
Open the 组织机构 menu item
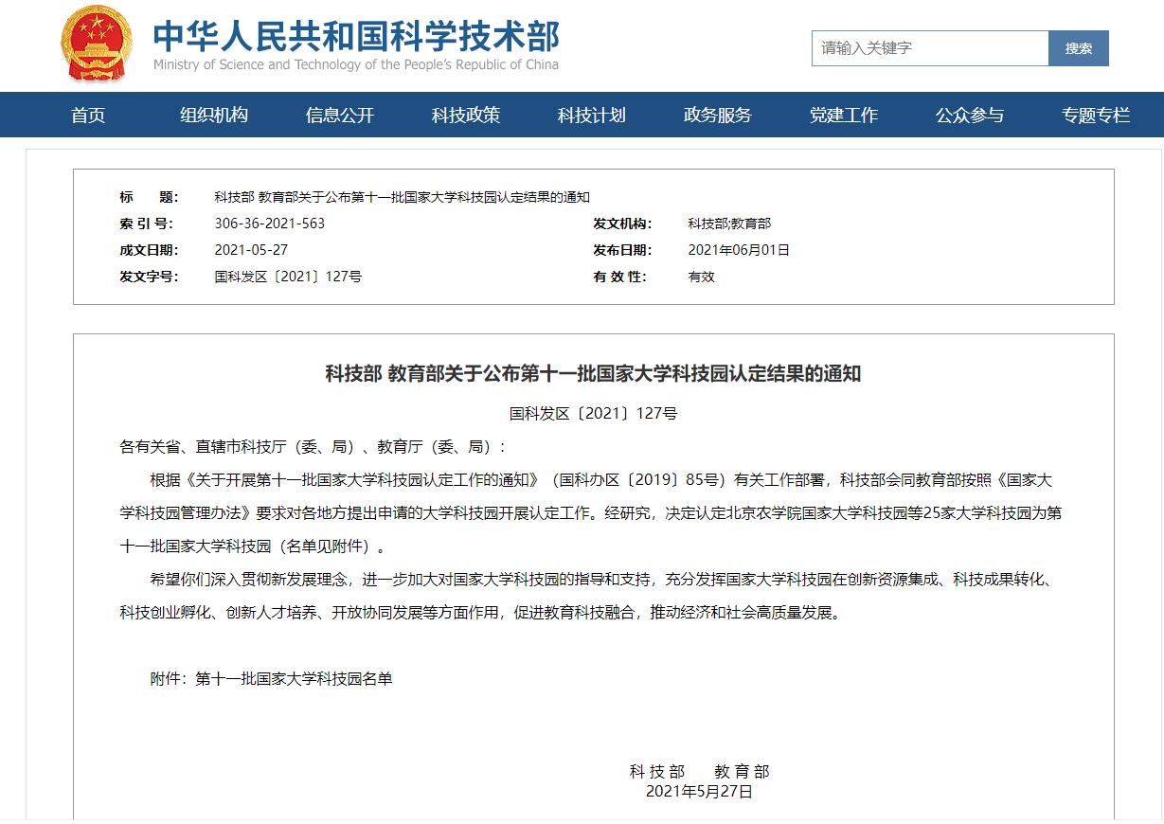click(214, 116)
